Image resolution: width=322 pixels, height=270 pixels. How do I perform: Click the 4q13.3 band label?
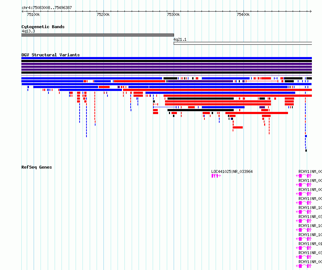pos(28,31)
